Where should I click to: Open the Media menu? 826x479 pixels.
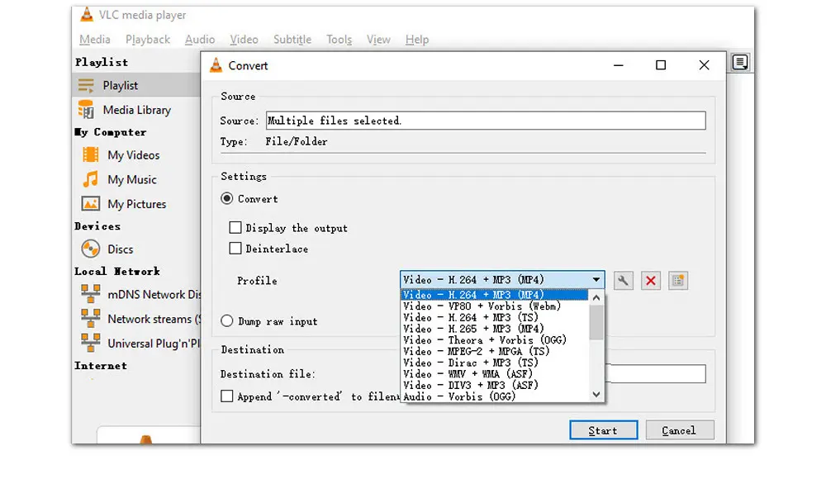click(95, 40)
